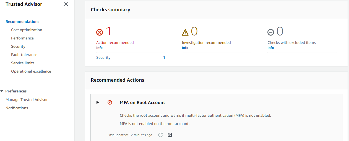
Task: Click the red Action recommended error icon
Action: point(100,32)
